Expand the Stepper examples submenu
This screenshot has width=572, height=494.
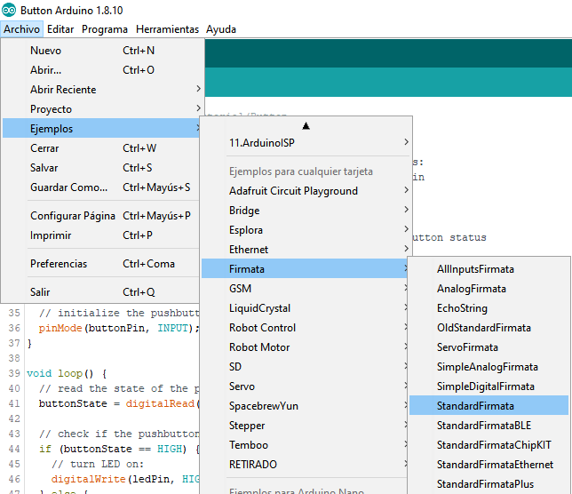coord(305,426)
